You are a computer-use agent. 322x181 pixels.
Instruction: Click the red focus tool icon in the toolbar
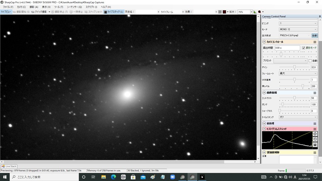(260, 12)
